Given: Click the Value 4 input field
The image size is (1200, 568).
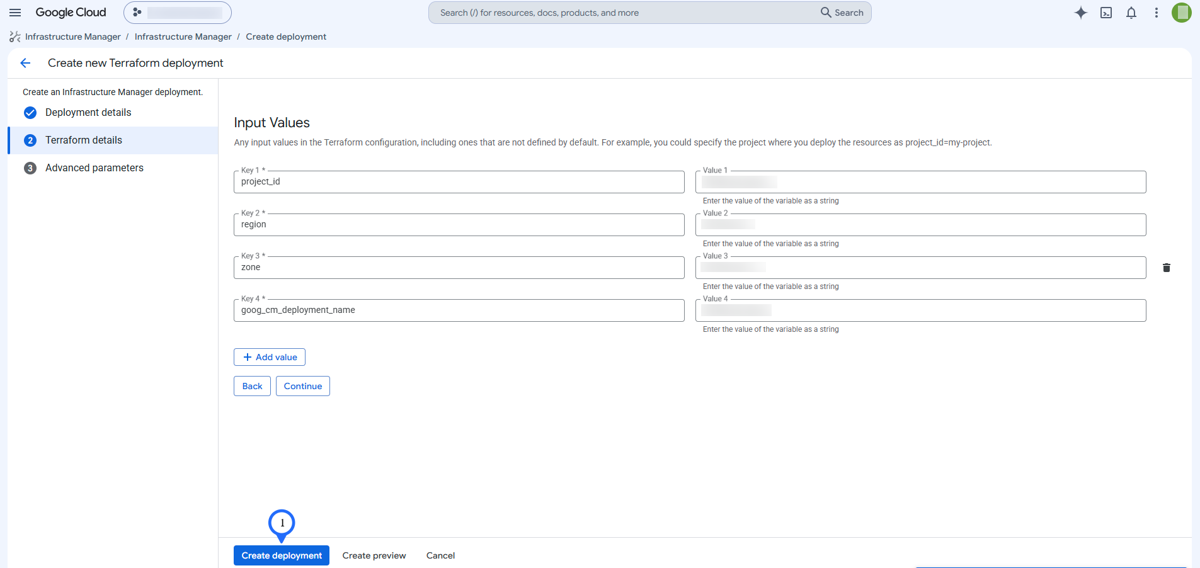Looking at the screenshot, I should coord(920,310).
